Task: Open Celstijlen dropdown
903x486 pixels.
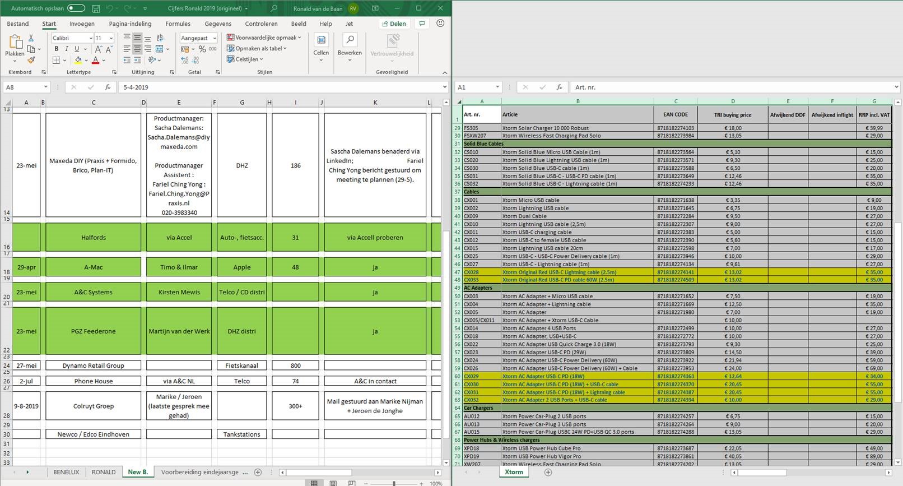Action: point(245,59)
